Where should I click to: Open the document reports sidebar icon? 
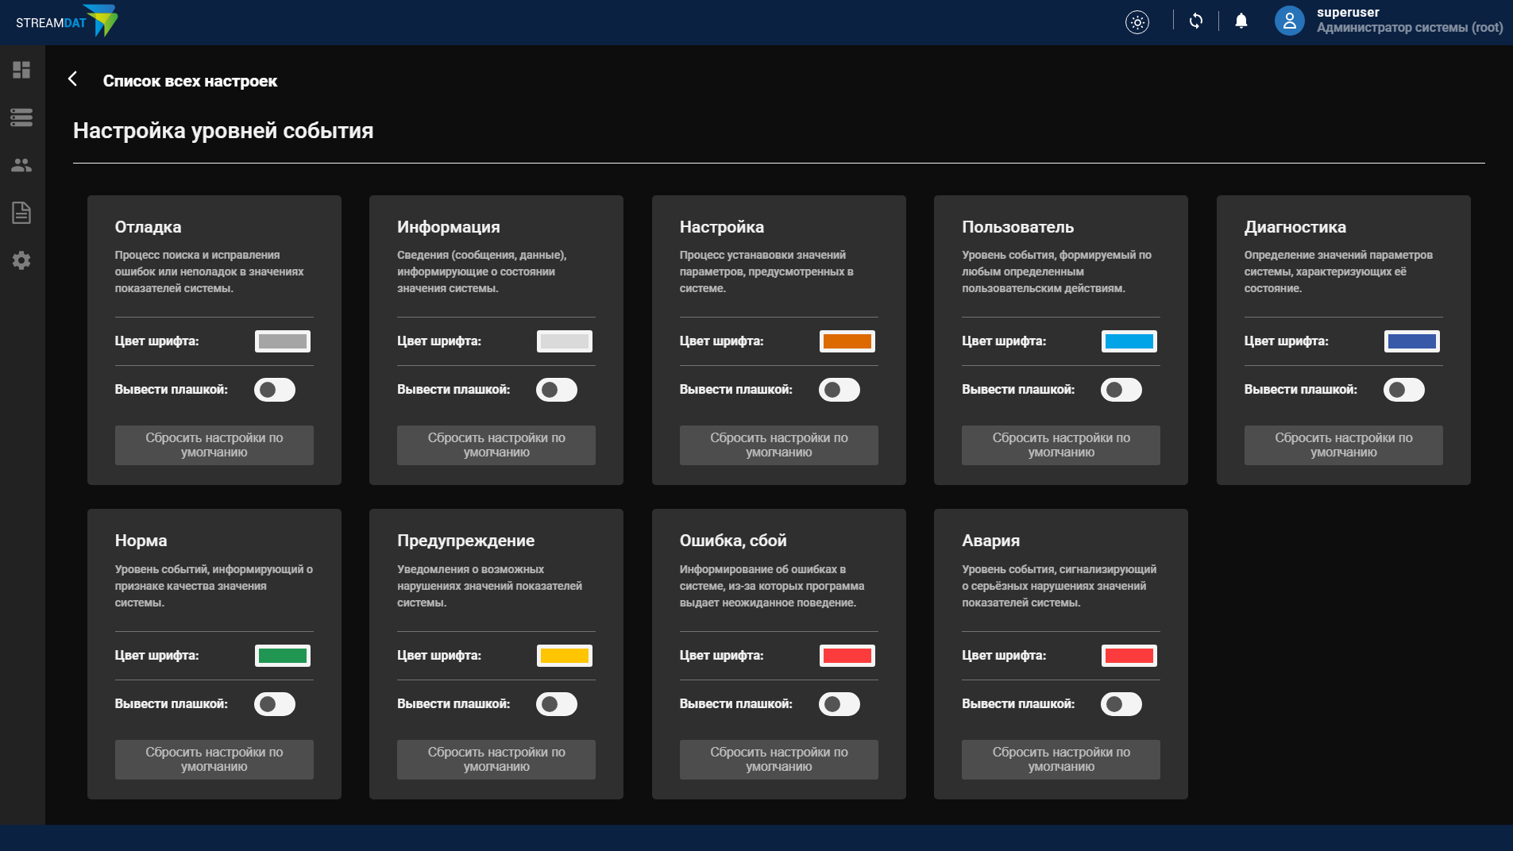pyautogui.click(x=21, y=213)
